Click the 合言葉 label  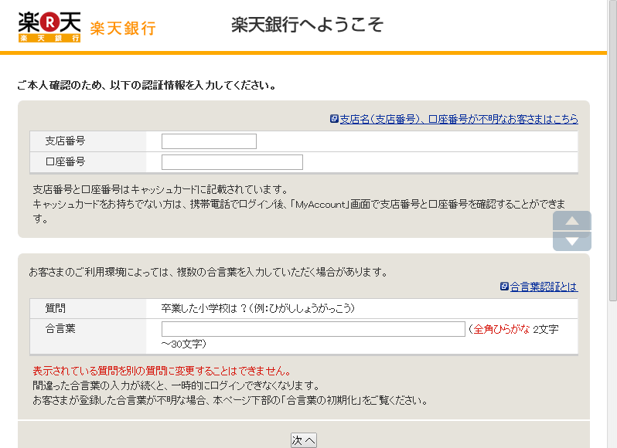[60, 328]
